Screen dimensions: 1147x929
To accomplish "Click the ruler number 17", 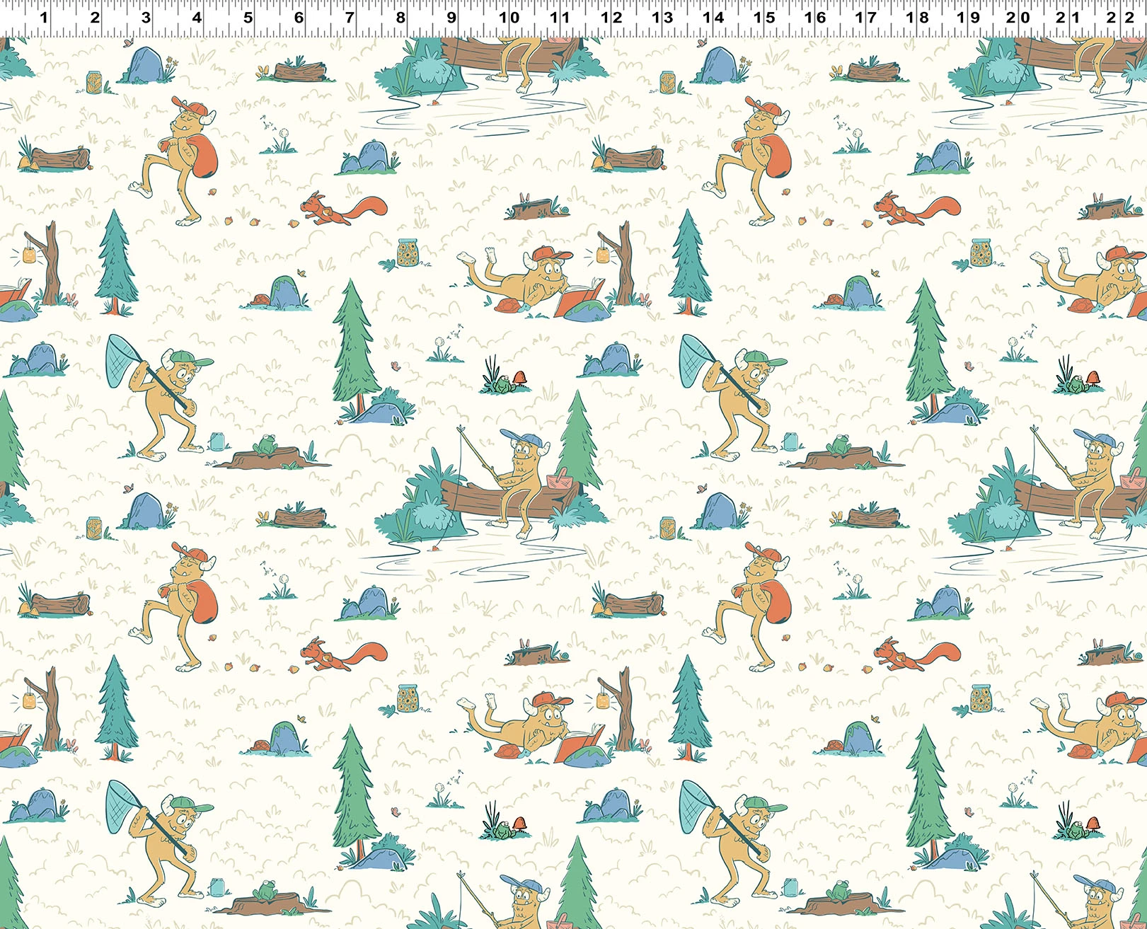I will click(866, 17).
